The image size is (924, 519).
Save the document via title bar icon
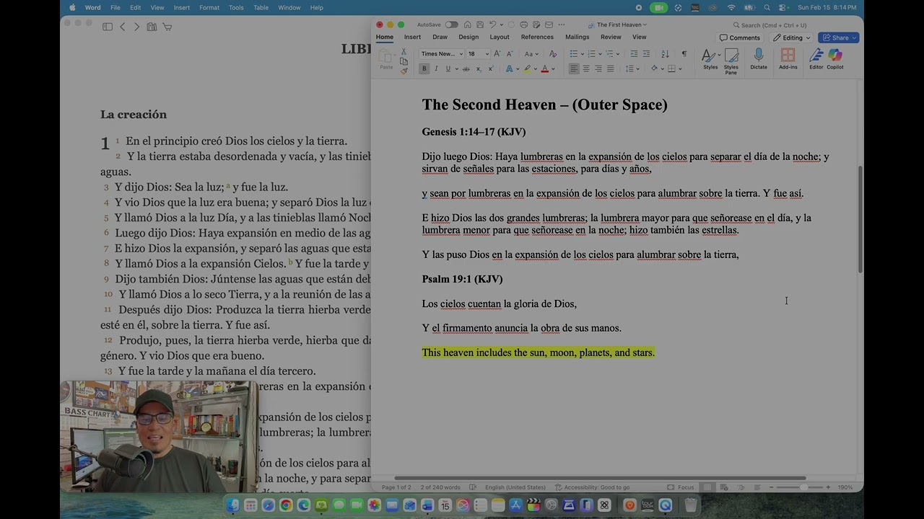click(480, 25)
